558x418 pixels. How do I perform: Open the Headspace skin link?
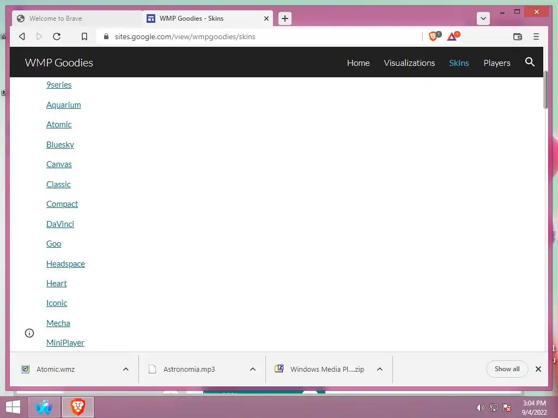click(65, 264)
